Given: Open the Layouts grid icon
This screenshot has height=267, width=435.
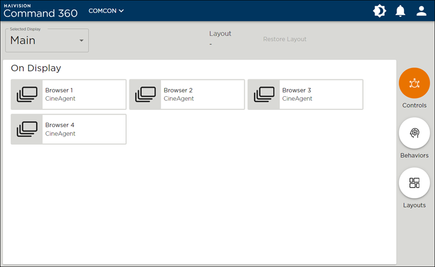Looking at the screenshot, I should point(414,183).
